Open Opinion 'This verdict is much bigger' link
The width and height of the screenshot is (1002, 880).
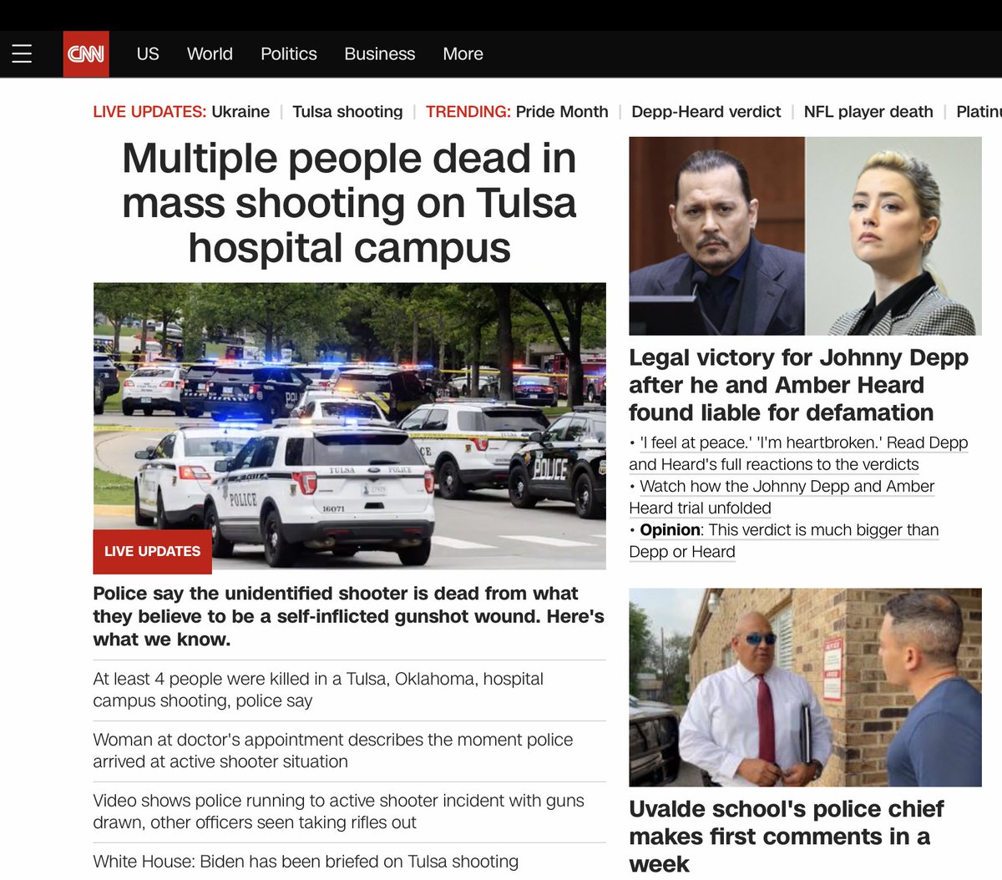[784, 540]
